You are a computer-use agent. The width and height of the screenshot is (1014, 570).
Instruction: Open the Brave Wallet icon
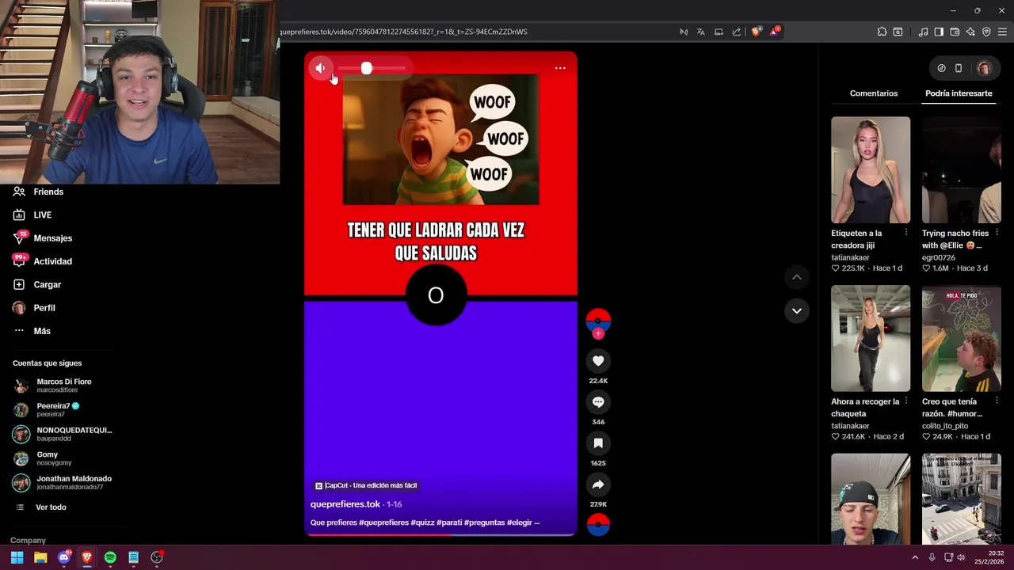click(x=955, y=32)
